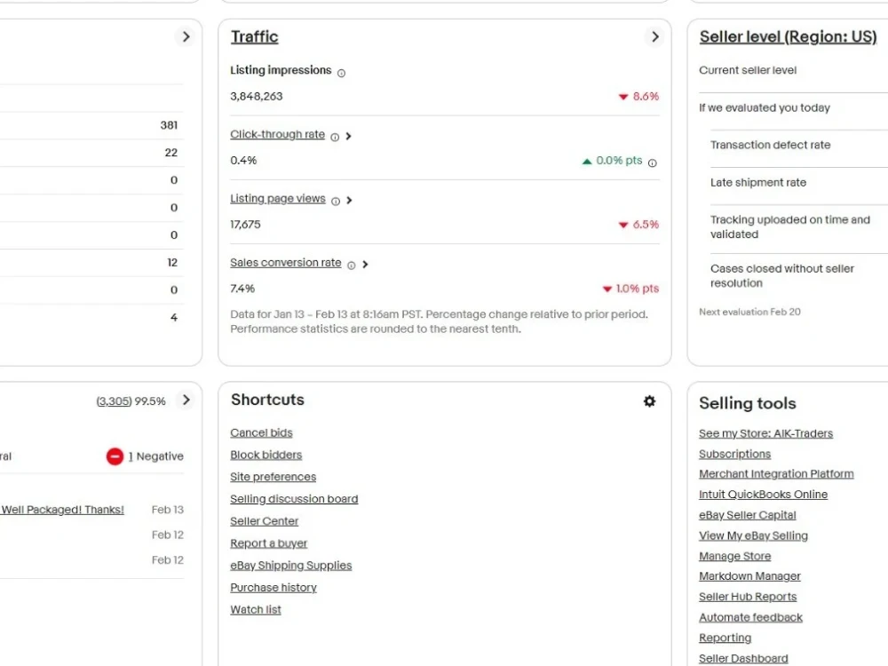Open Seller level (Region: US) heading
The image size is (888, 666).
(788, 36)
